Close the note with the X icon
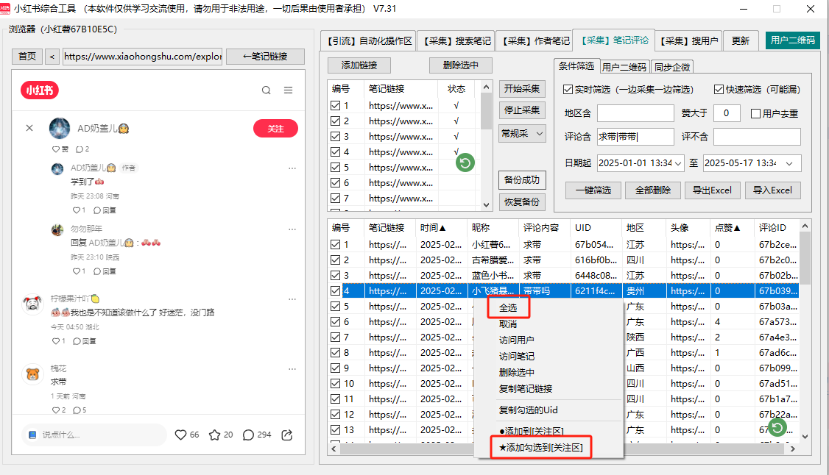Screen dimensions: 829x475 [x=29, y=128]
